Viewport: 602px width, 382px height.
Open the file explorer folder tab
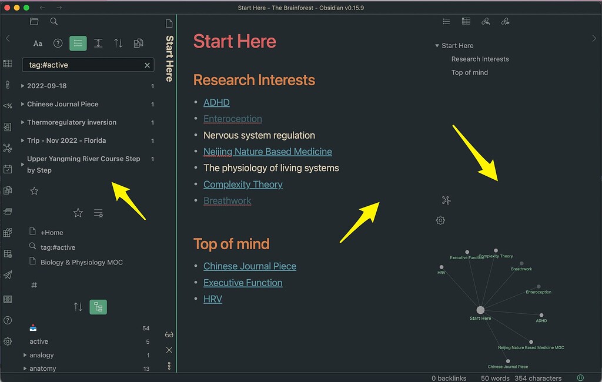click(x=34, y=22)
